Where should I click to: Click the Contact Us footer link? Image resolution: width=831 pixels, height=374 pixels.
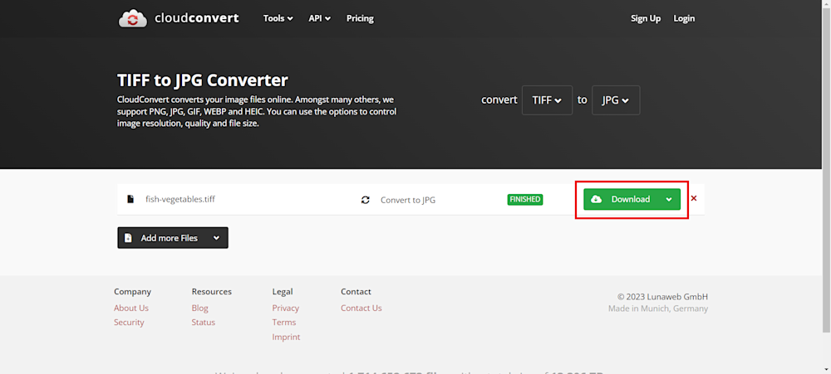point(361,308)
